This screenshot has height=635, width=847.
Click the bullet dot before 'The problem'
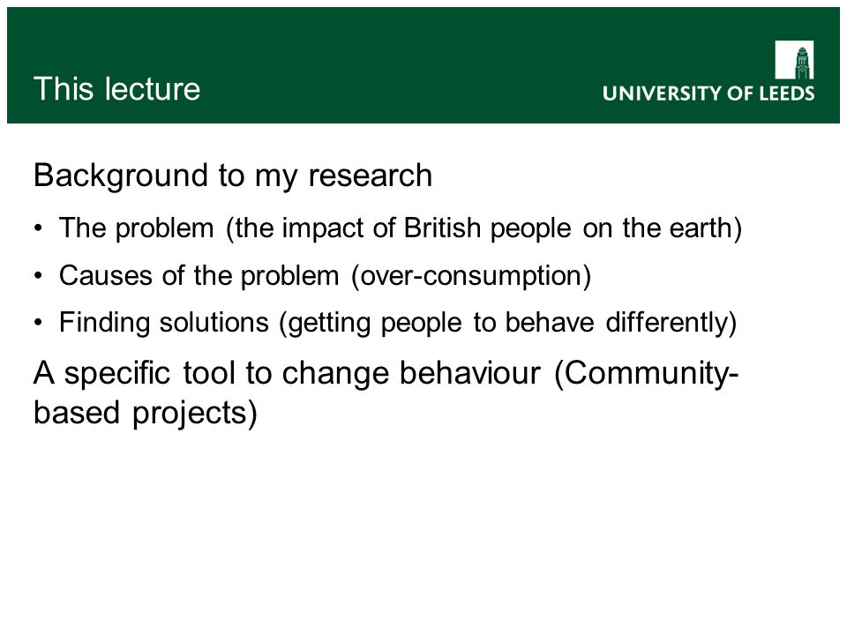click(x=38, y=228)
